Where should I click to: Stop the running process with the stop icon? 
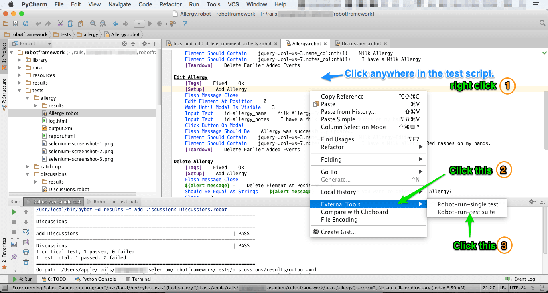coord(13,222)
